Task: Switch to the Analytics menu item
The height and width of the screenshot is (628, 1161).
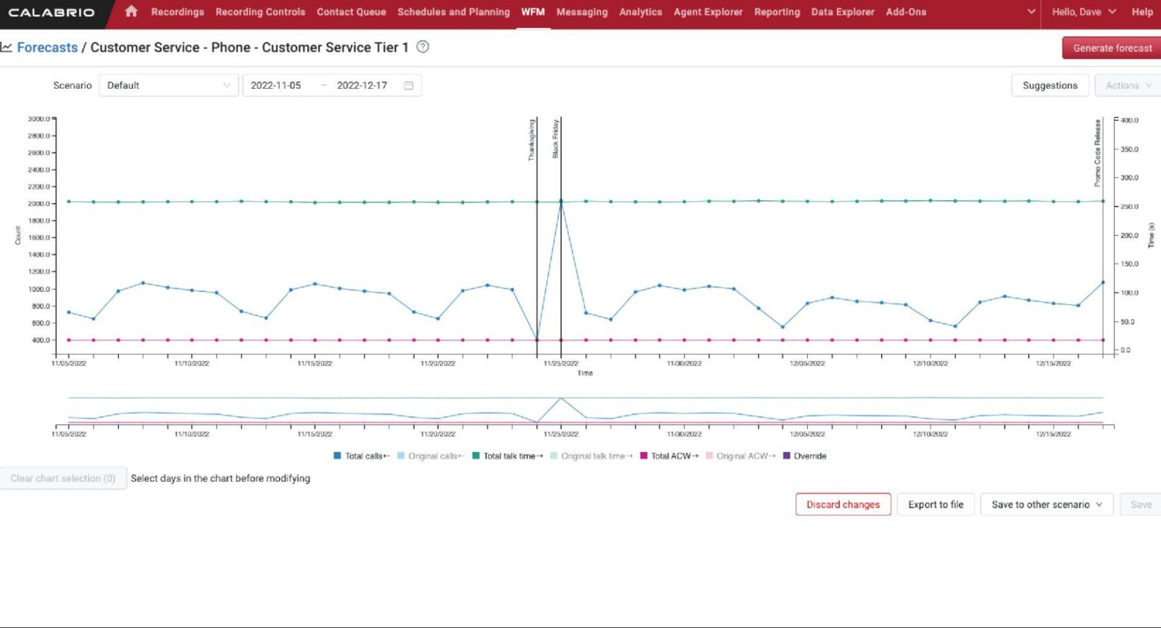Action: (x=640, y=11)
